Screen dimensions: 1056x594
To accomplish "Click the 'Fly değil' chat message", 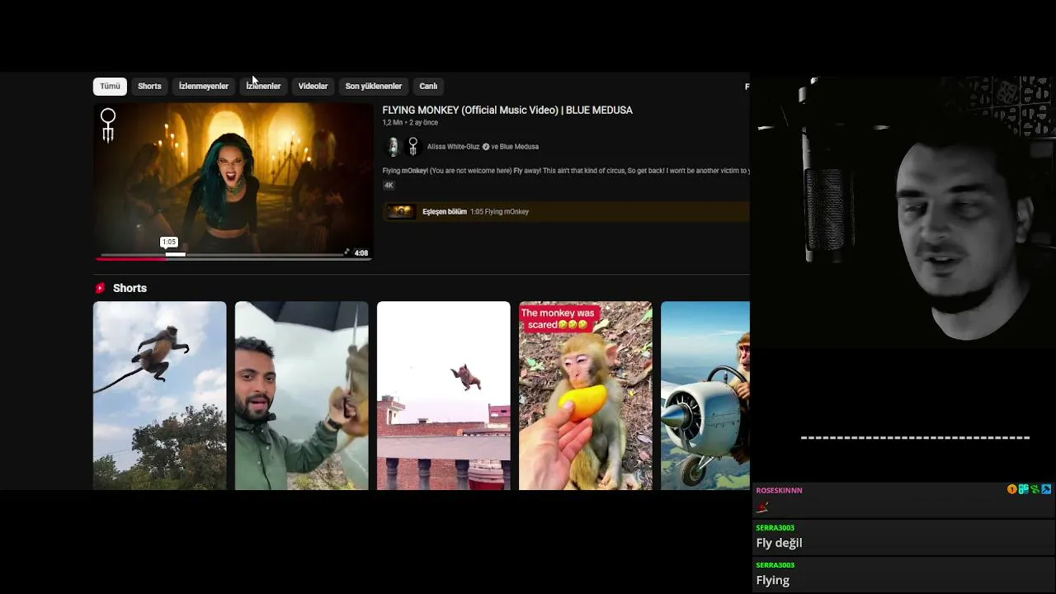I will tap(779, 543).
